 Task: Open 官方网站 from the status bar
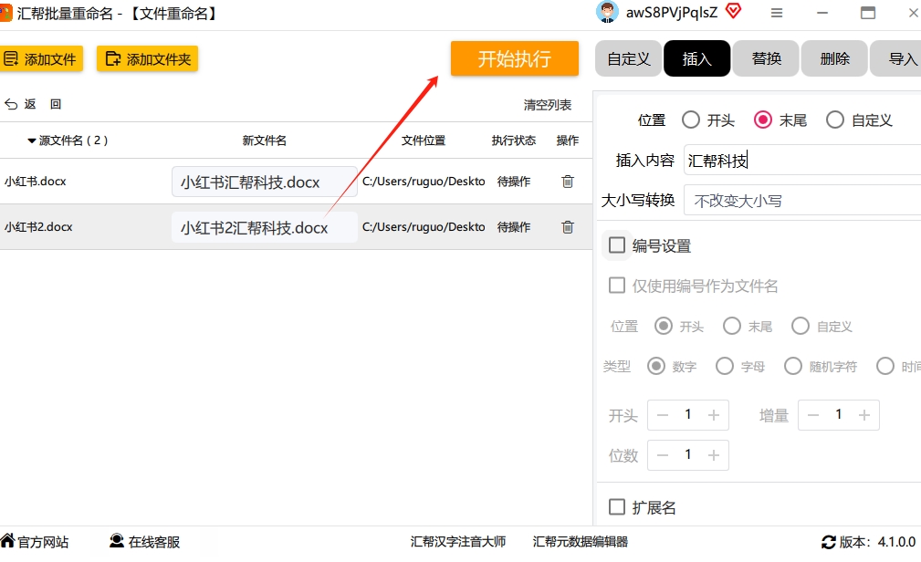(x=36, y=541)
